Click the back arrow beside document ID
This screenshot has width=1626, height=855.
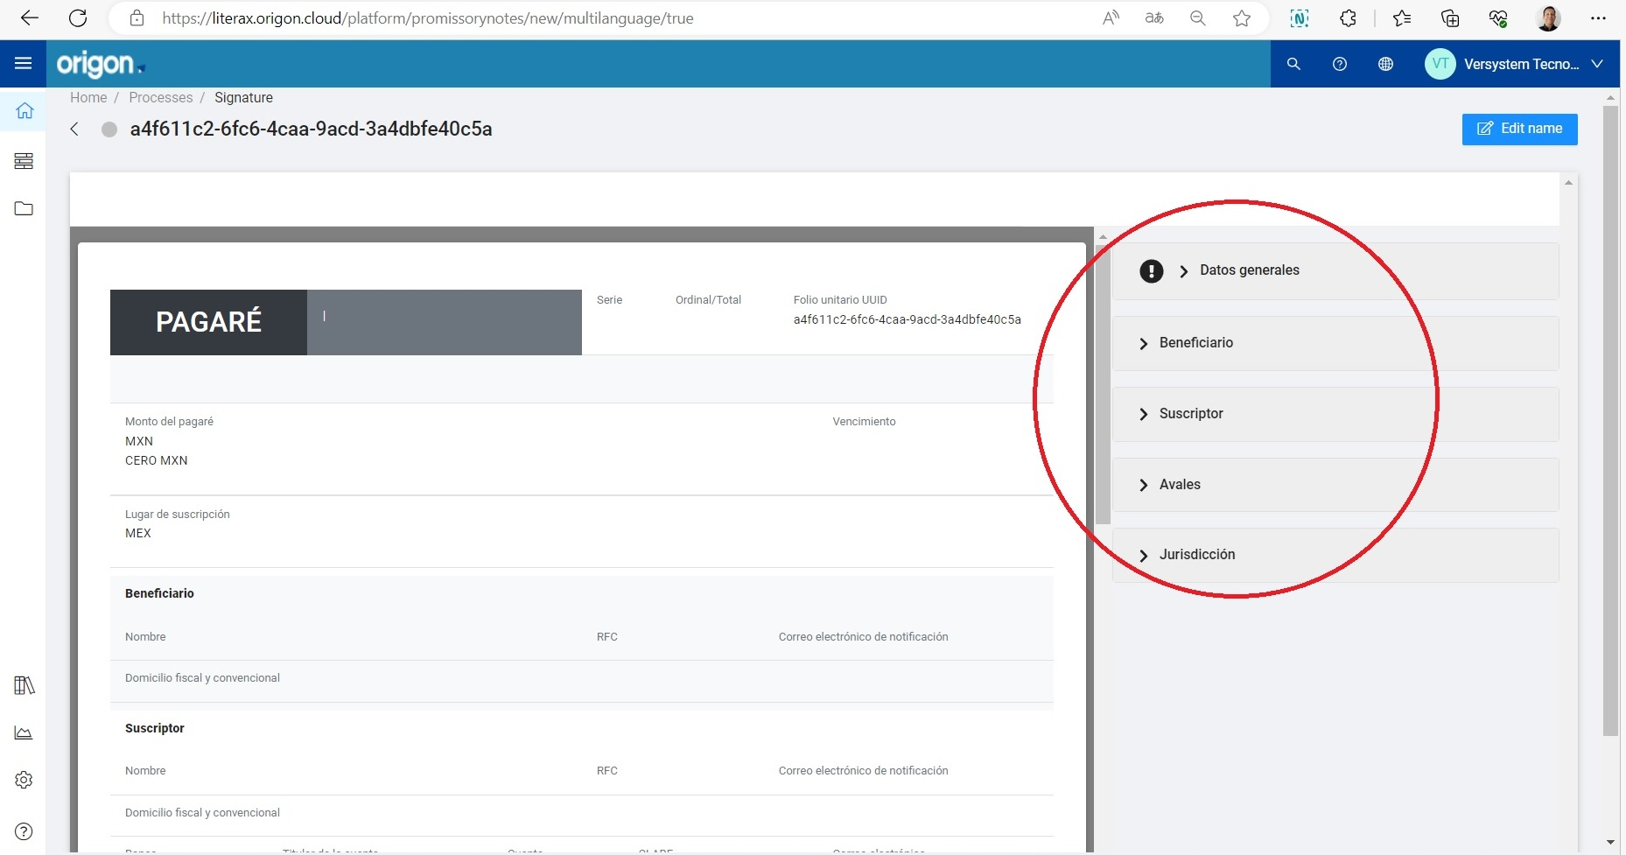click(74, 130)
